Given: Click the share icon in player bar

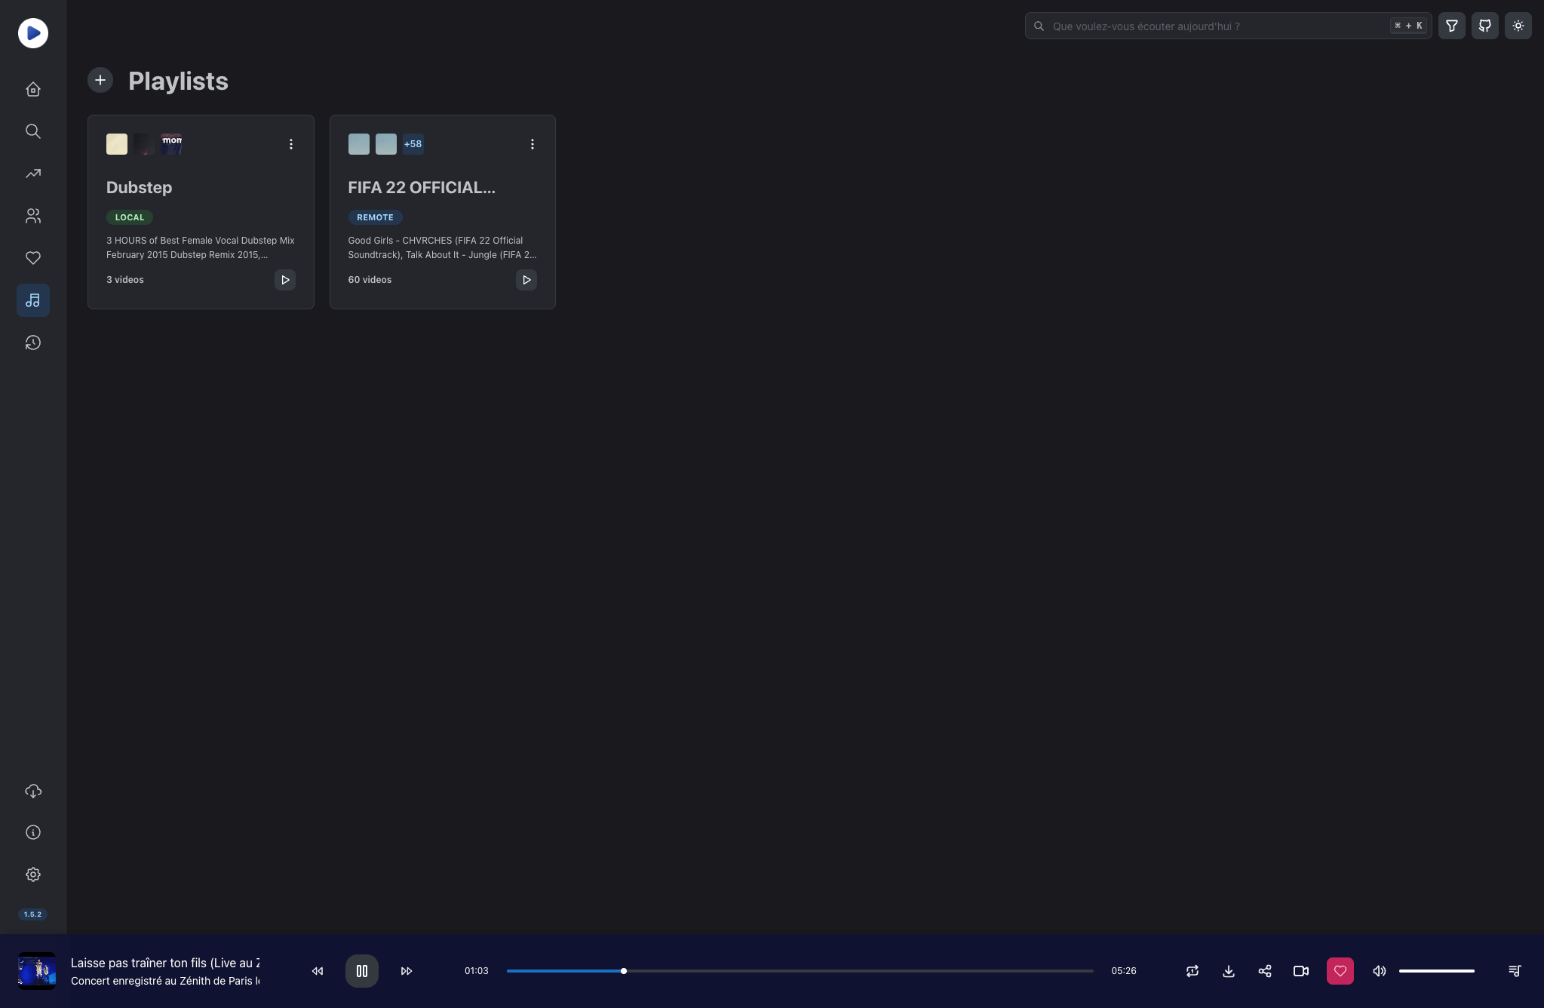Looking at the screenshot, I should tap(1265, 971).
